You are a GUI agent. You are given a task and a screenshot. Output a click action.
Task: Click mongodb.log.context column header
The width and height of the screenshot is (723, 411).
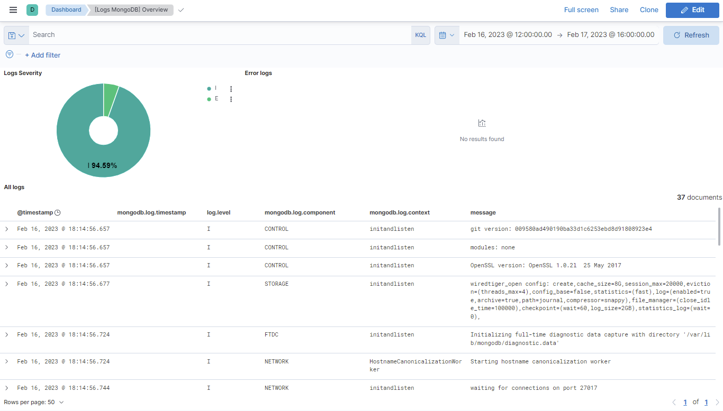[x=400, y=212]
